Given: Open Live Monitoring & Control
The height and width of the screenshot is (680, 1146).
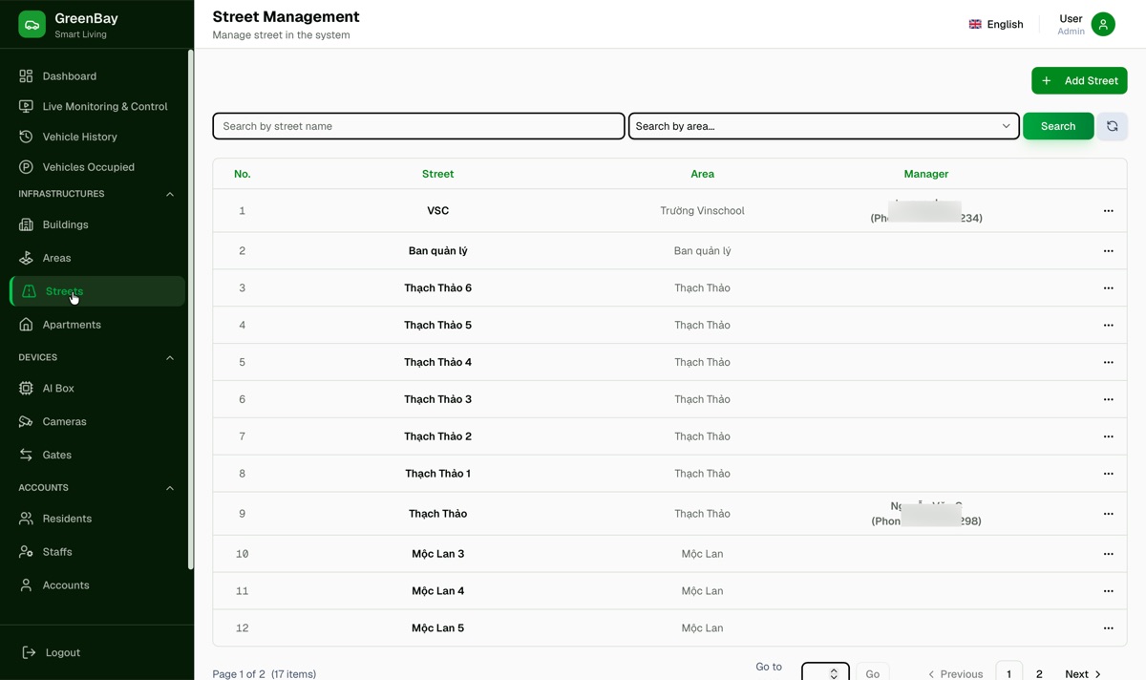Looking at the screenshot, I should pyautogui.click(x=95, y=107).
